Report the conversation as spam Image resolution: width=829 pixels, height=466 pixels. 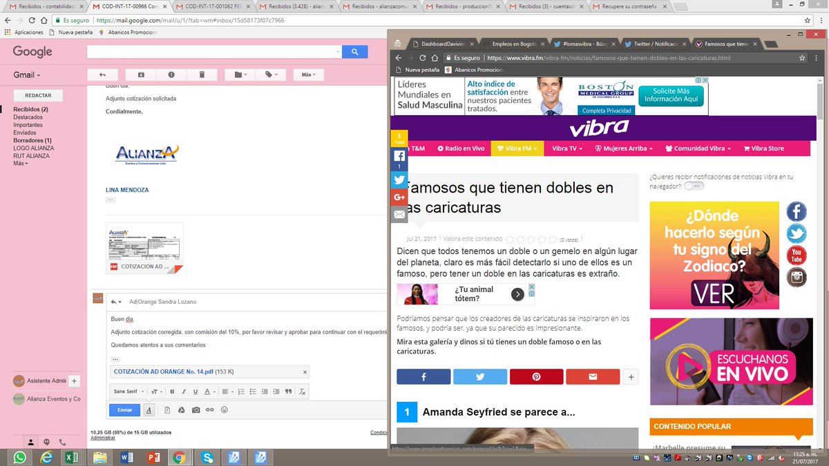(171, 75)
